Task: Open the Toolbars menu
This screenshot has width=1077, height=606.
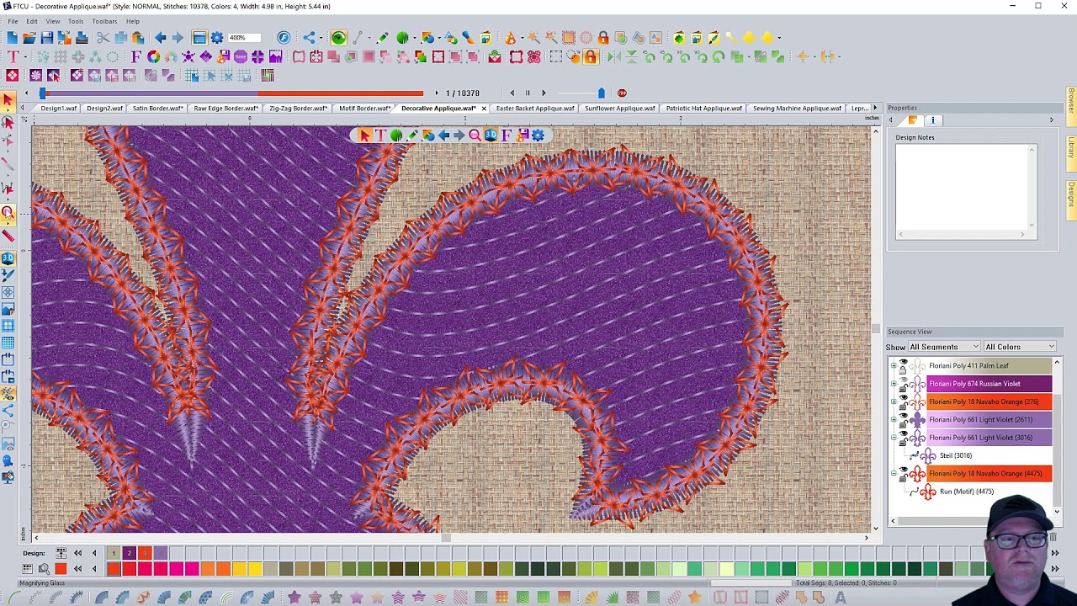Action: coord(104,21)
